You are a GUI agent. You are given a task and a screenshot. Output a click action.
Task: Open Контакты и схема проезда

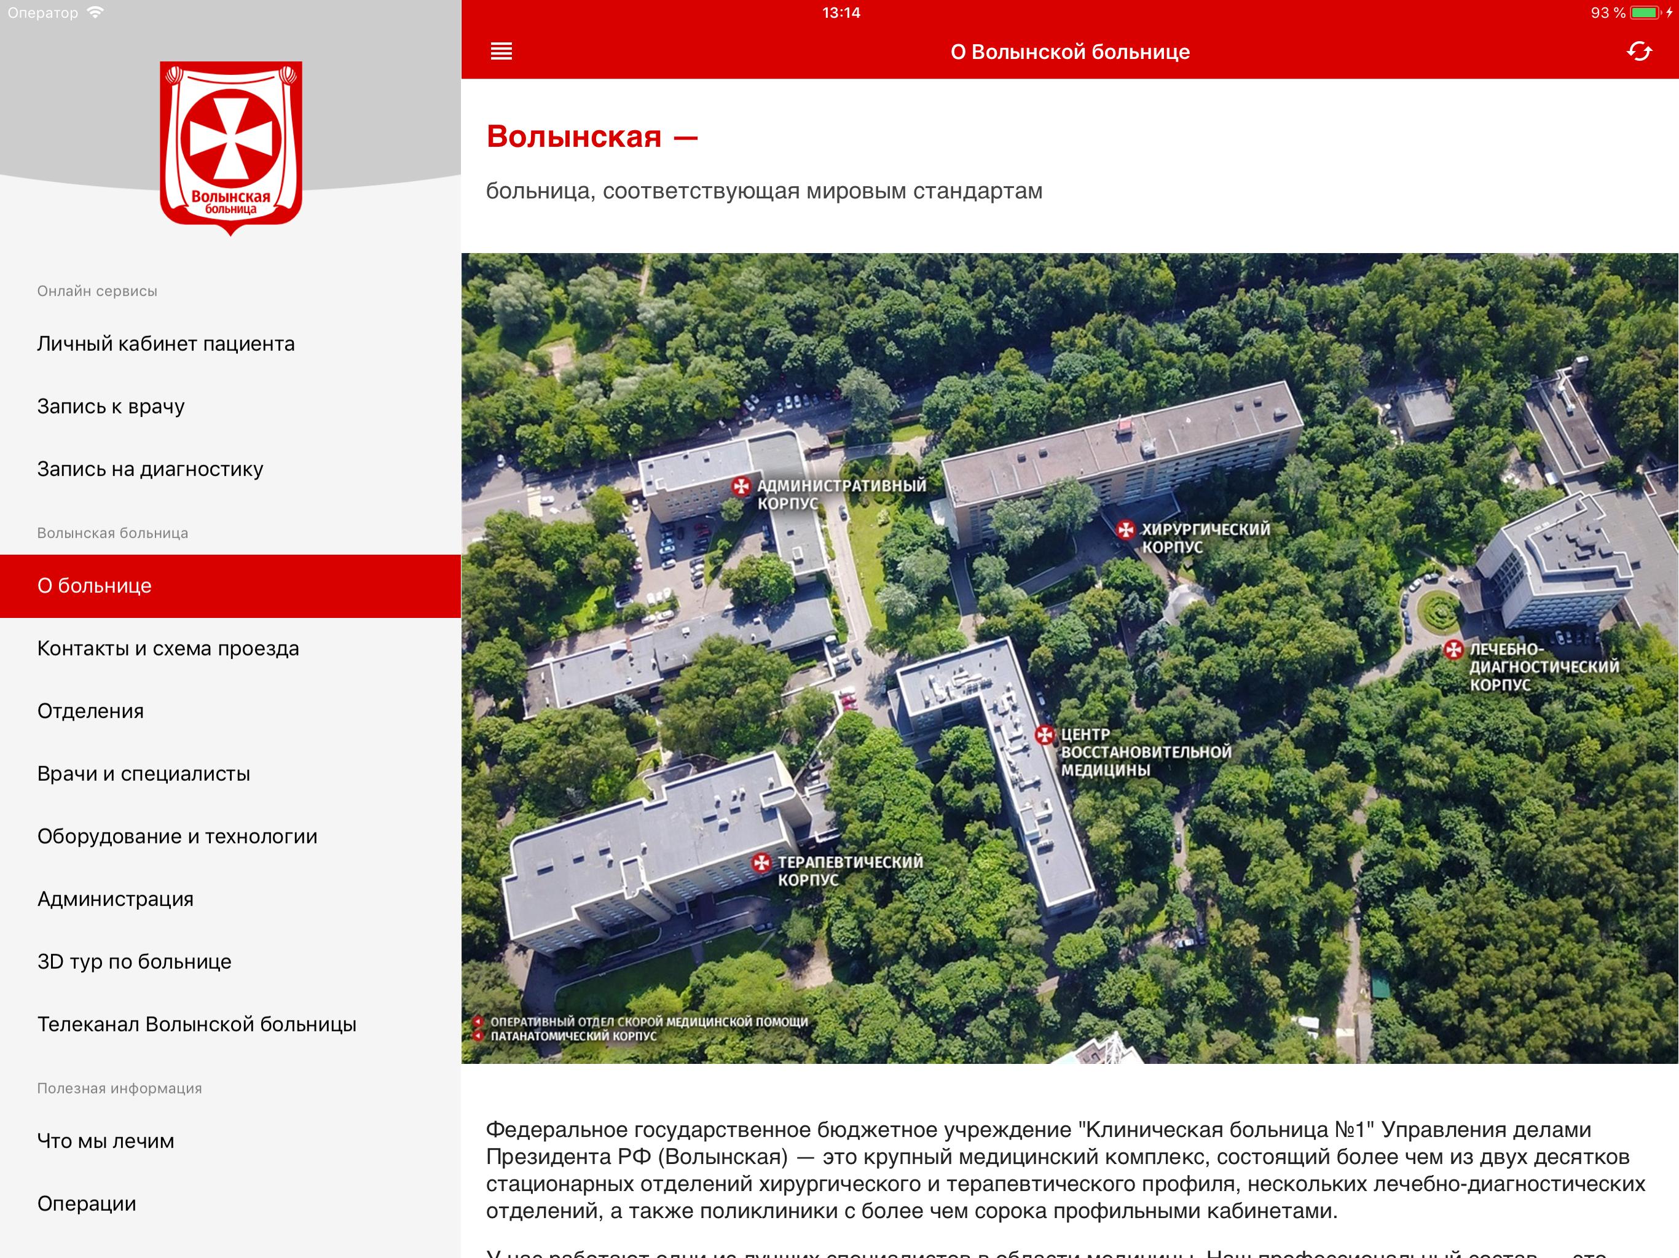point(230,649)
